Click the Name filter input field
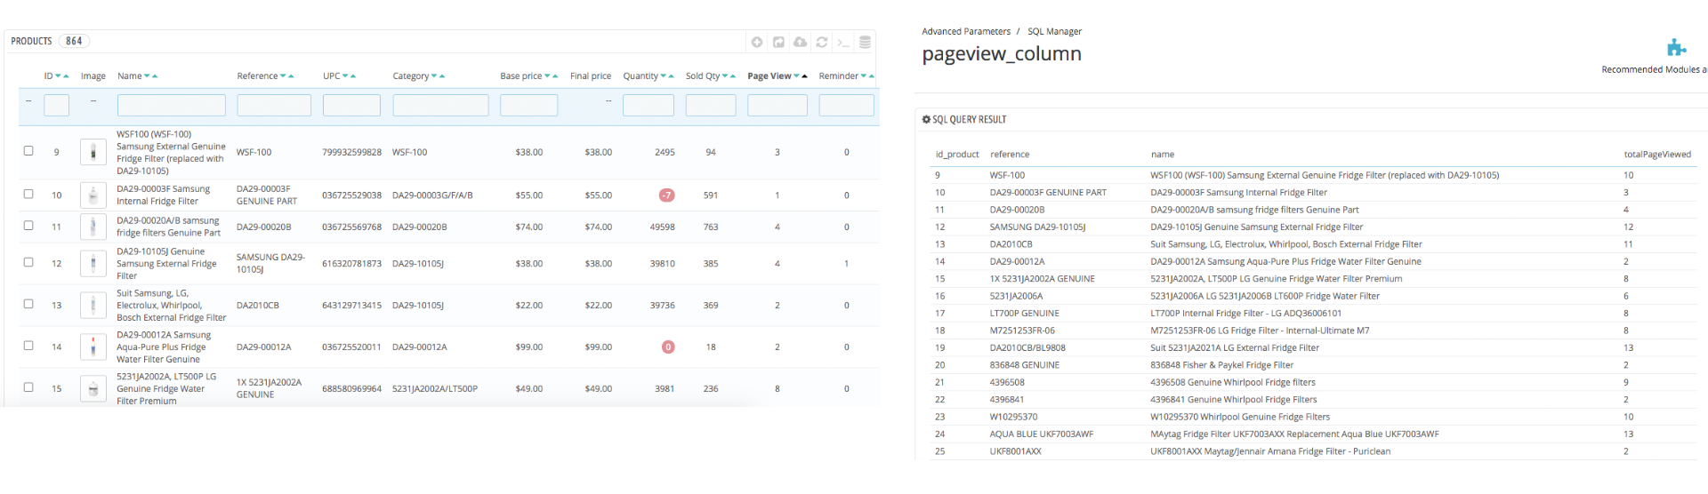Screen dimensions: 1708x494 (x=172, y=105)
